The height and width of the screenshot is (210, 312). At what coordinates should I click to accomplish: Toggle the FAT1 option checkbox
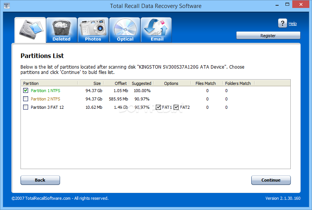tap(158, 107)
